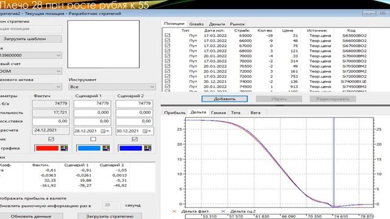The height and width of the screenshot is (219, 390).
Task: Switch to the Рынок tab
Action: point(237,24)
